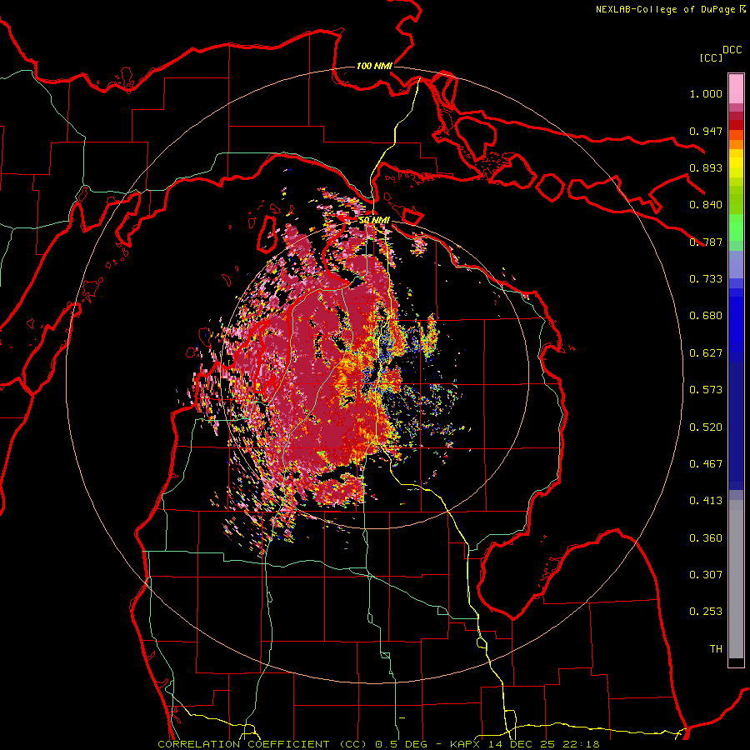
Task: Click the 0.413 color scale value
Action: pyautogui.click(x=706, y=501)
